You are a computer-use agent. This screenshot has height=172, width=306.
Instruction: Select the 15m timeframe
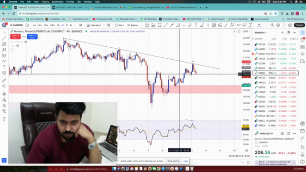point(46,25)
